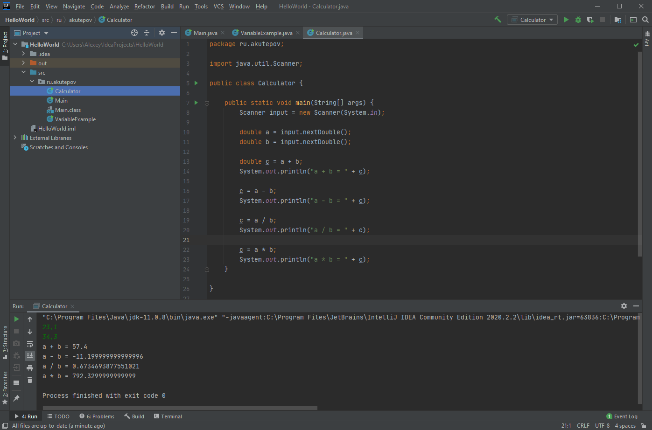The width and height of the screenshot is (652, 430).
Task: Click the editor vertical scrollbar
Action: (x=640, y=154)
